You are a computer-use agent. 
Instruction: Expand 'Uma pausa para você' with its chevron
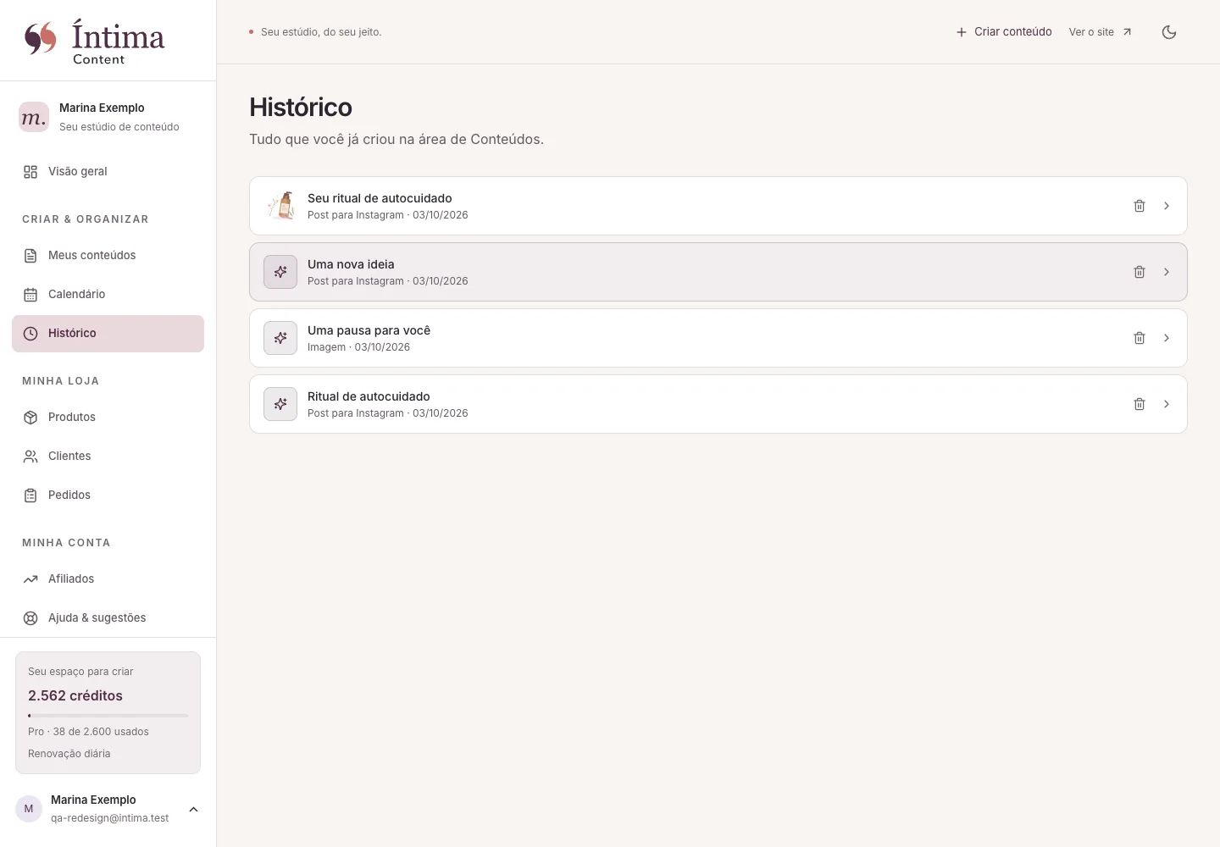[1167, 338]
